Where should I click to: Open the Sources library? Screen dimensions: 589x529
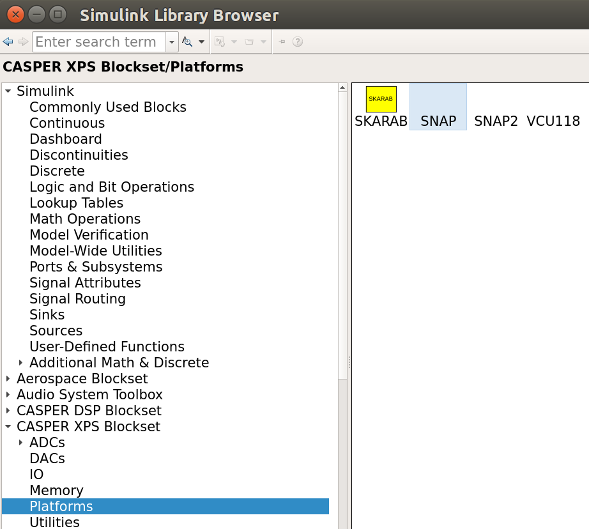point(56,331)
